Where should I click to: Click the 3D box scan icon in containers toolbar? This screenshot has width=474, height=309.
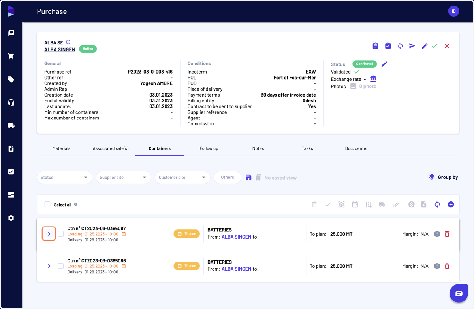(342, 205)
